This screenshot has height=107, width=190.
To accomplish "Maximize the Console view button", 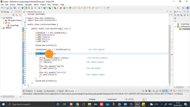I will click(x=188, y=91).
